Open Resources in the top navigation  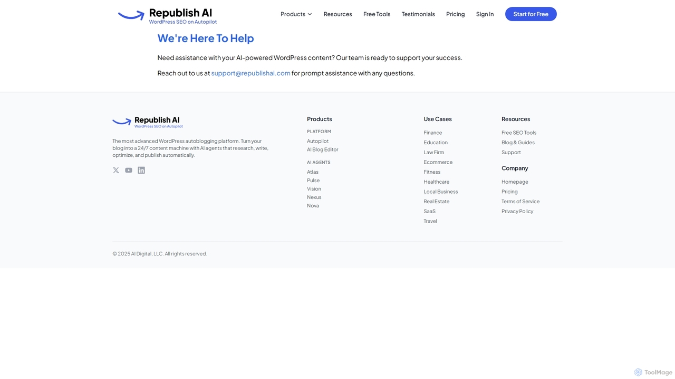click(338, 14)
